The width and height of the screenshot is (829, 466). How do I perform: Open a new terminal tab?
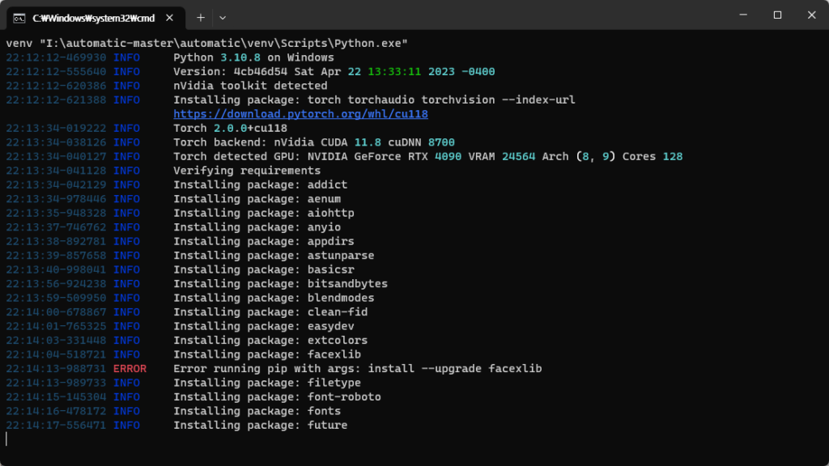pyautogui.click(x=201, y=18)
